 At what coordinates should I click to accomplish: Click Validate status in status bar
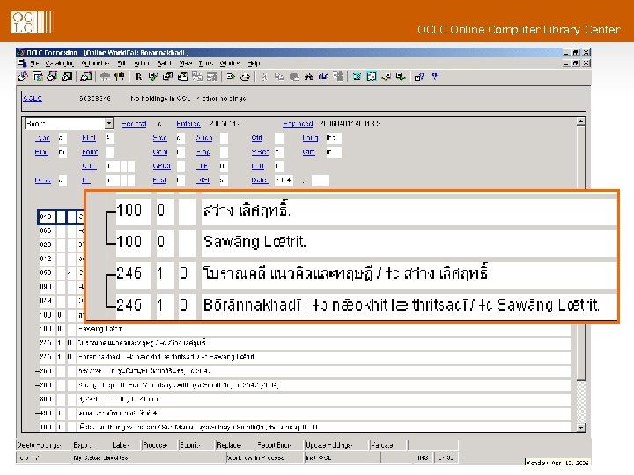[x=382, y=445]
